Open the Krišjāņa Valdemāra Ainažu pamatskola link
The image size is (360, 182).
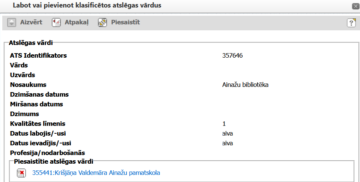(96, 173)
